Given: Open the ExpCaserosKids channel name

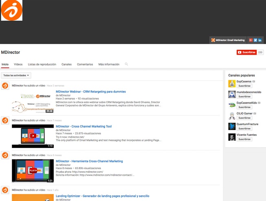Looking at the screenshot, I should (247, 103).
